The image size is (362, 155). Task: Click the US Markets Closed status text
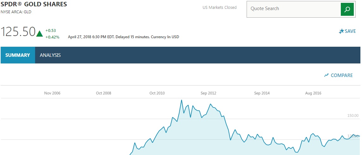coord(219,7)
